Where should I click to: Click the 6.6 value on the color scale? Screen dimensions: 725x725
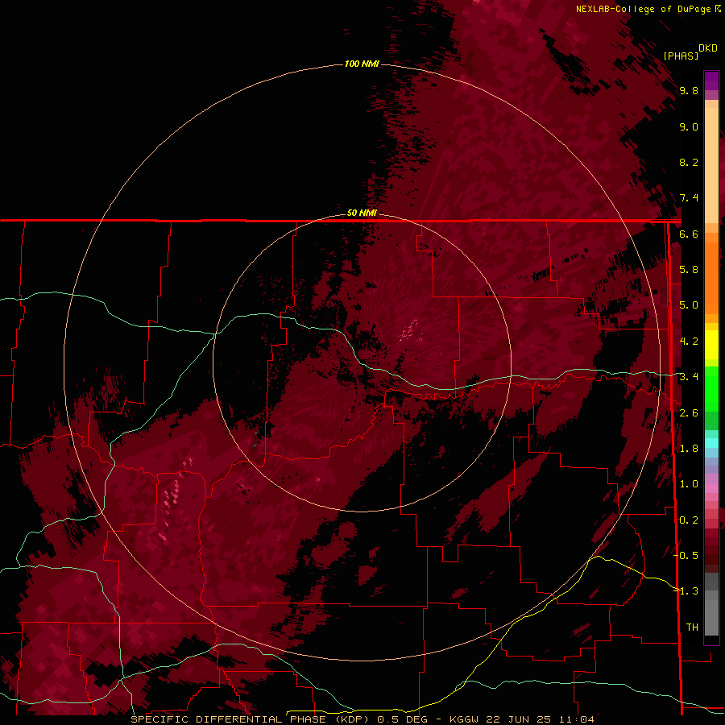click(x=689, y=234)
